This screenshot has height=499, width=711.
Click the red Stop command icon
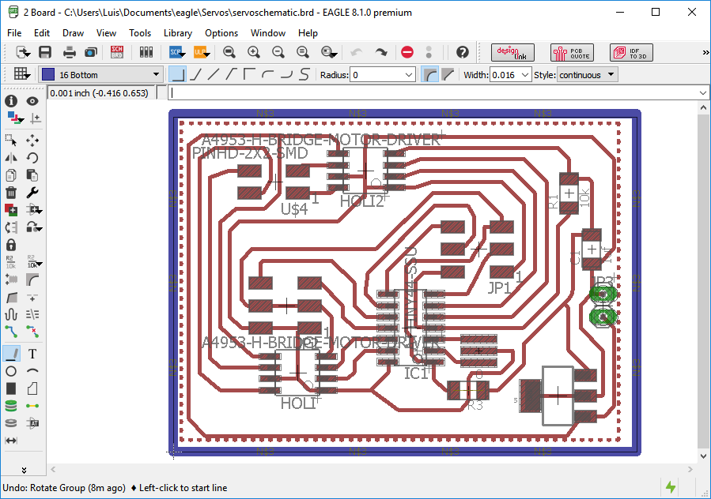[x=407, y=53]
